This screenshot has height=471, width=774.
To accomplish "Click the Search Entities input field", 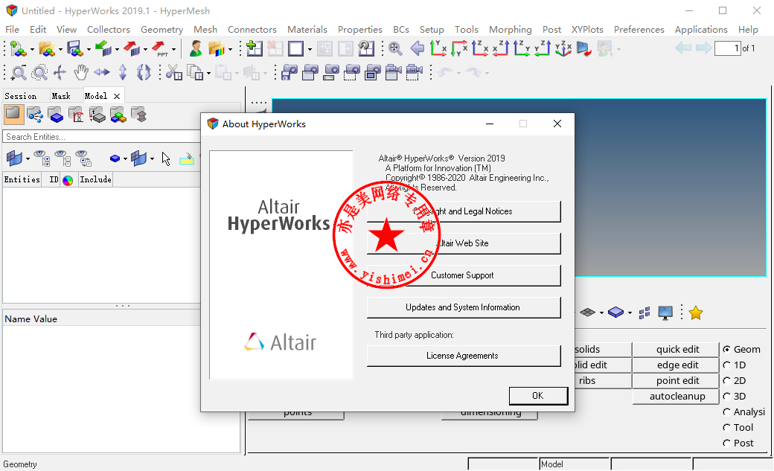I will pos(101,137).
